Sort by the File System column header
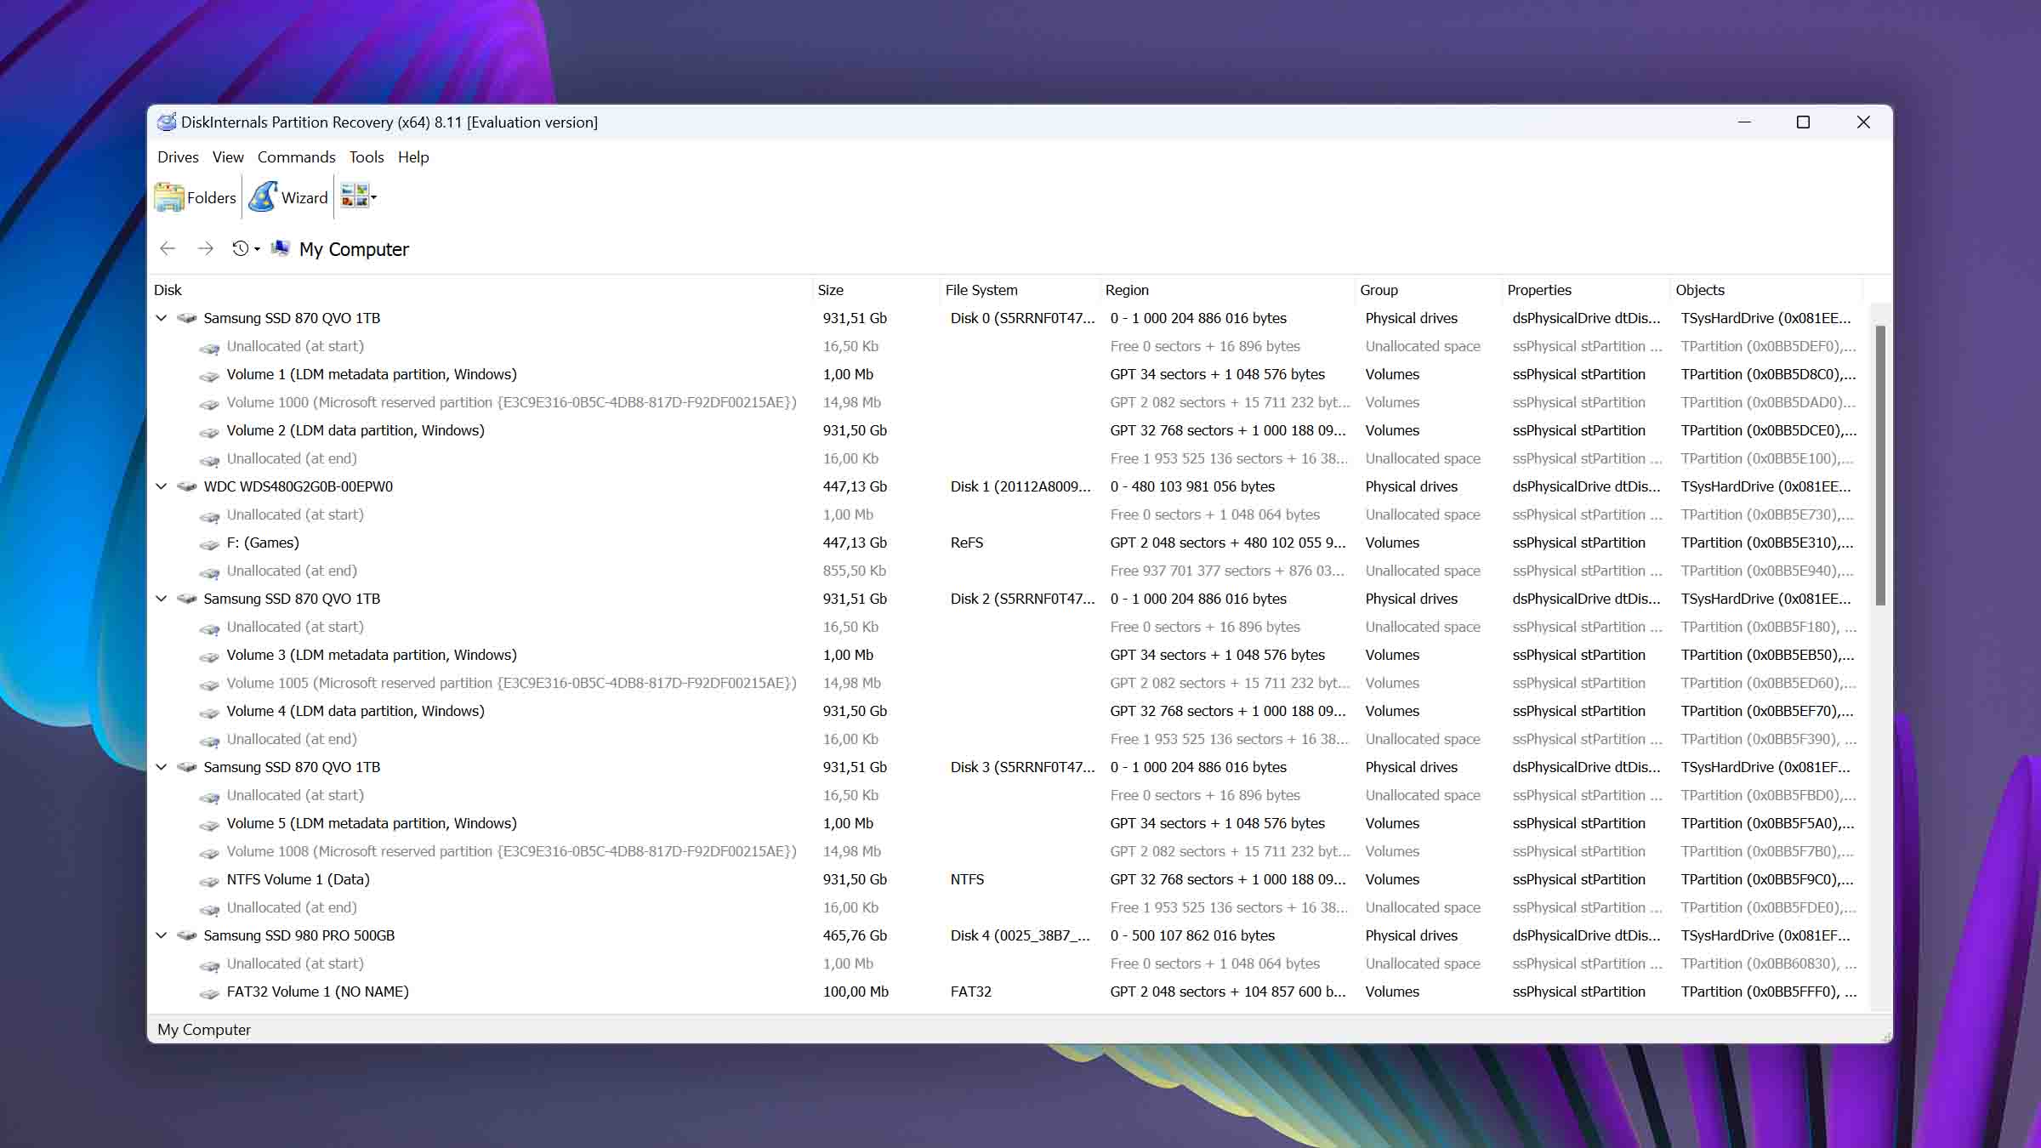The height and width of the screenshot is (1148, 2041). click(1020, 290)
